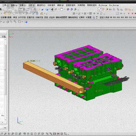Click the yellow box icon in third toolbar row

[x=42, y=14]
